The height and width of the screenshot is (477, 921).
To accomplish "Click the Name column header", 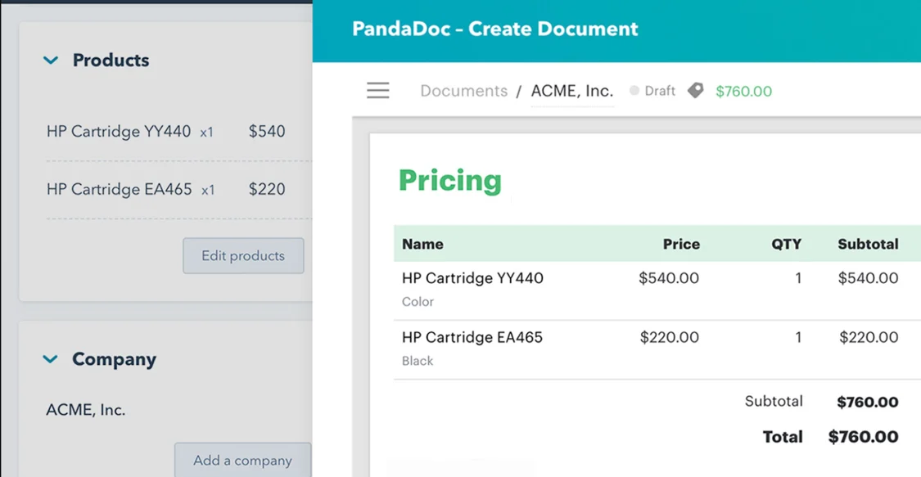I will (422, 244).
